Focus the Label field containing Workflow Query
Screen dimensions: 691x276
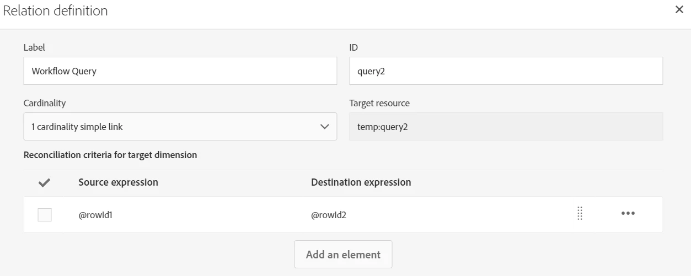[180, 71]
